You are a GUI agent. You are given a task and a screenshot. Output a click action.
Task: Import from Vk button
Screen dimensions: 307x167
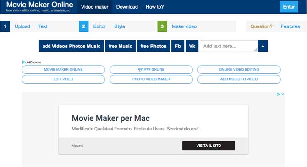pos(192,46)
